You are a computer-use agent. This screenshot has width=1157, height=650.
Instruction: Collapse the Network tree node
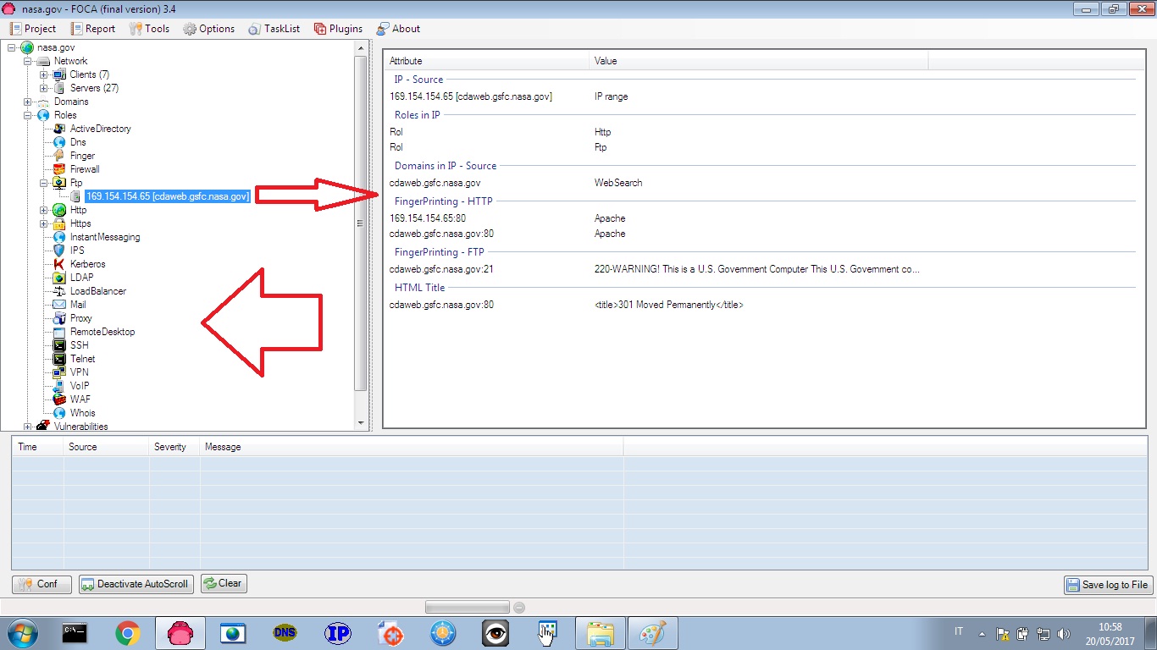(28, 61)
